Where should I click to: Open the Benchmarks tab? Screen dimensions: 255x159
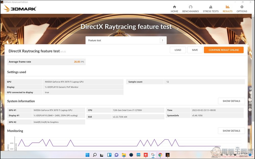click(x=190, y=9)
